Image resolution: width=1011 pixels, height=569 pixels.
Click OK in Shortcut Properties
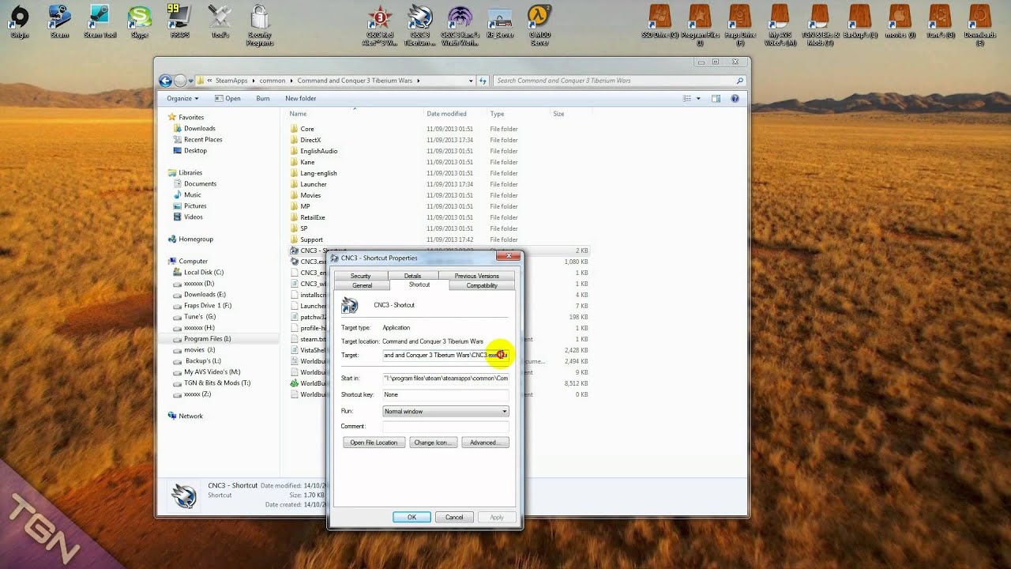(x=412, y=517)
